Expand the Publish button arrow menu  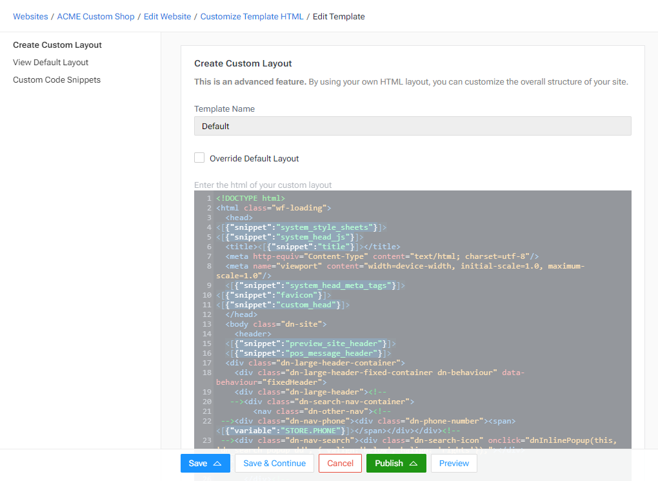point(414,464)
